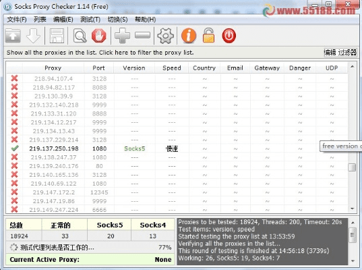Sort by the UDP column header
Viewport: 362px width, 270px height.
332,68
